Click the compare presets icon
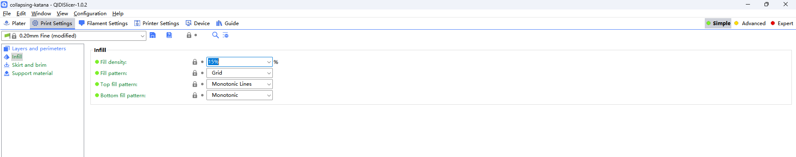Viewport: 796px width, 157px height. point(226,35)
